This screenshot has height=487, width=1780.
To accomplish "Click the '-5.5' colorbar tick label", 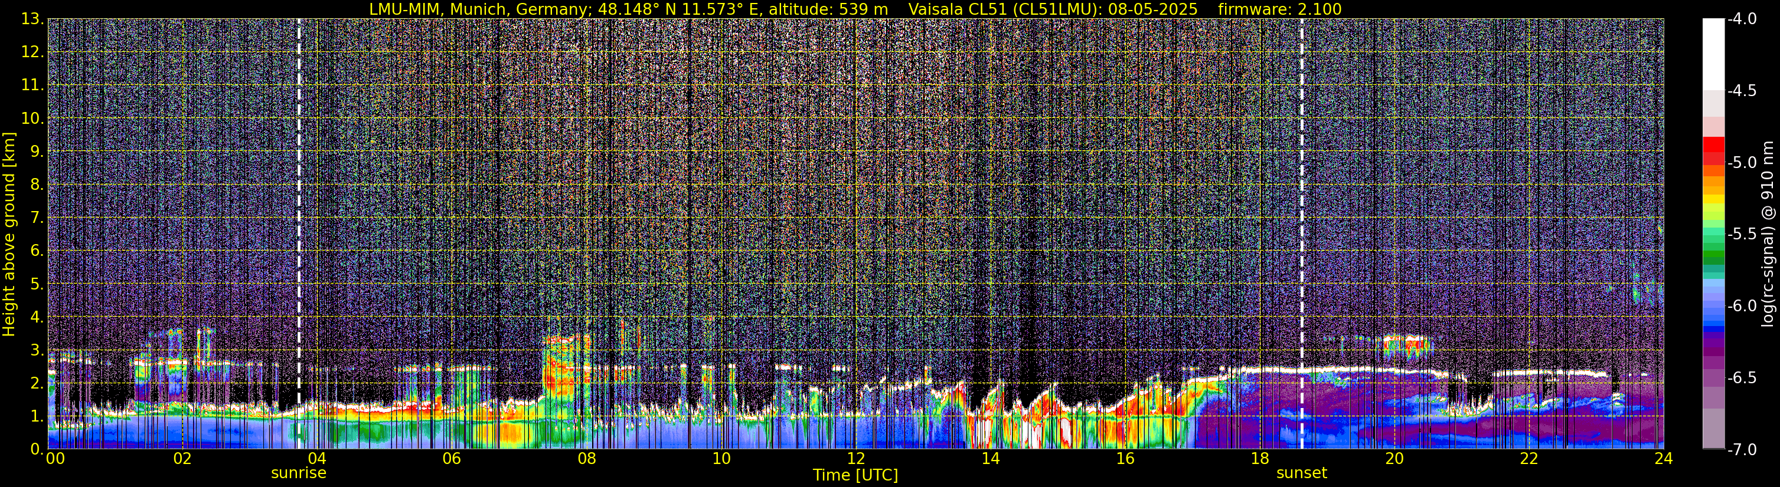I will (x=1741, y=234).
